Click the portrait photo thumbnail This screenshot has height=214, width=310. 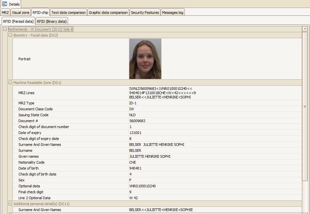point(145,59)
